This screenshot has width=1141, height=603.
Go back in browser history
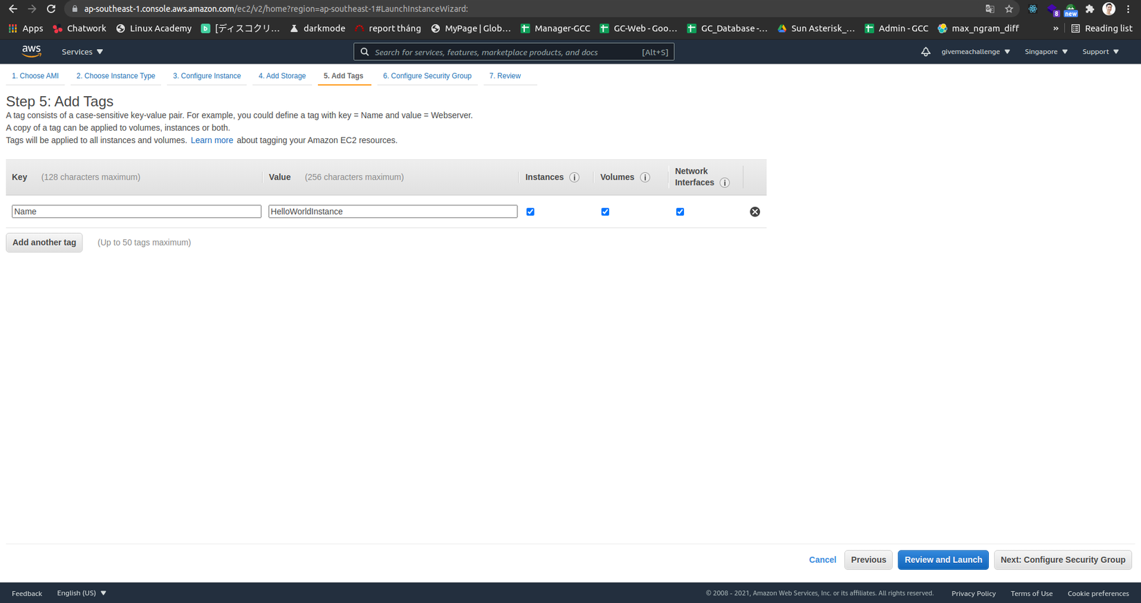[12, 9]
